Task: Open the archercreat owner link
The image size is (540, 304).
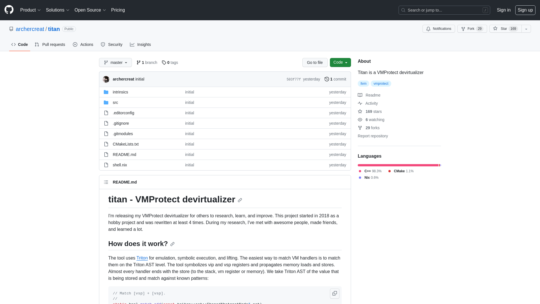Action: [x=30, y=29]
